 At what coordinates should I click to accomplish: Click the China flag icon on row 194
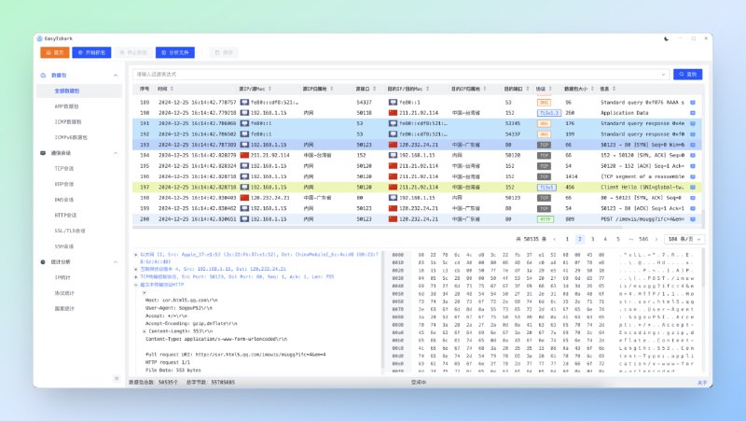(245, 155)
